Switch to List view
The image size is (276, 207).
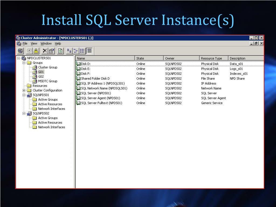point(82,51)
